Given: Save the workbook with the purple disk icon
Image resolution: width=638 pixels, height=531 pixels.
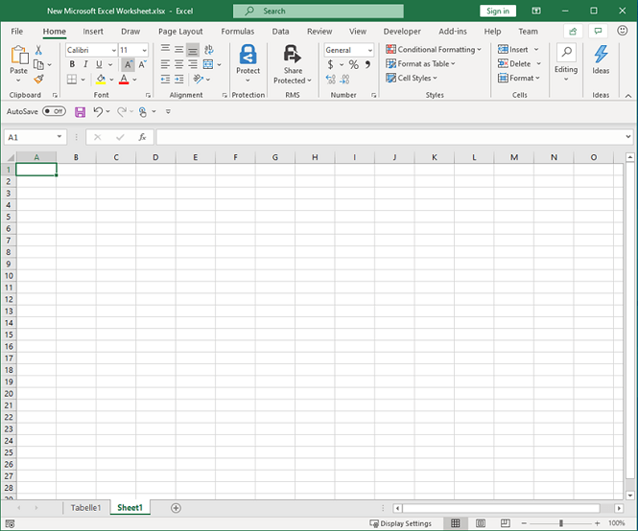Looking at the screenshot, I should [x=81, y=112].
